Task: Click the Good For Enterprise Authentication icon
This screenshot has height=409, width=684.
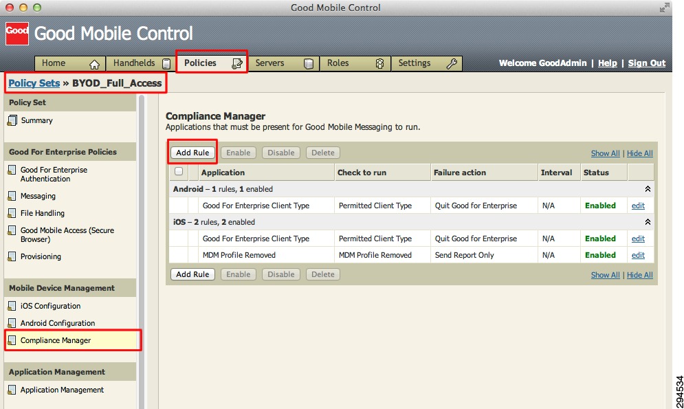Action: [12, 170]
